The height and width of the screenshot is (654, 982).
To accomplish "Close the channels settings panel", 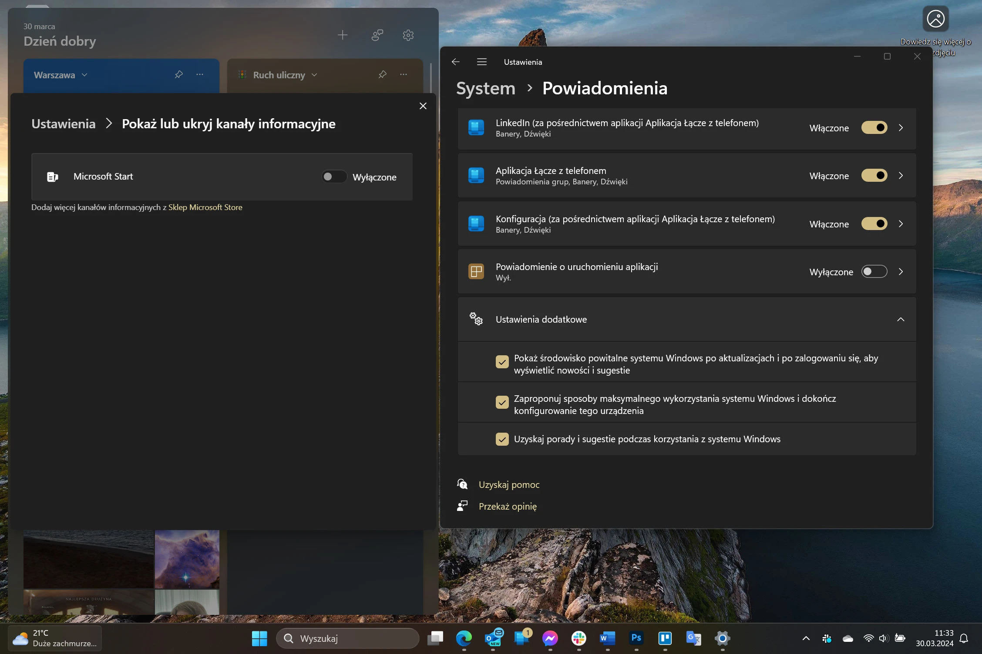I will [x=423, y=106].
